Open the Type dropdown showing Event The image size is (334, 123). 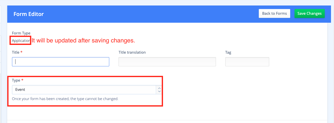coord(87,90)
